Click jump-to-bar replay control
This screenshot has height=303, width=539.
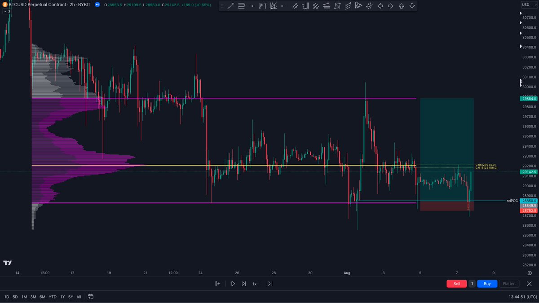pyautogui.click(x=217, y=284)
